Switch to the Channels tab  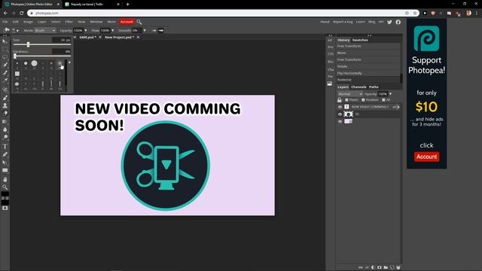tap(358, 87)
